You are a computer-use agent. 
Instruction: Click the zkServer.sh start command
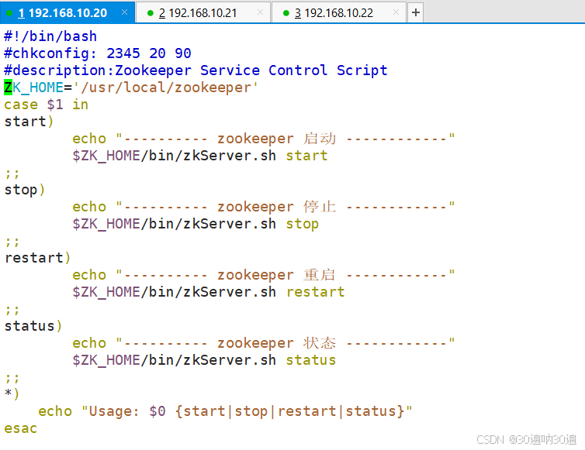click(x=200, y=156)
